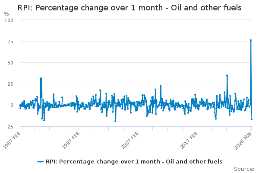Click the 75 y-axis label

10,42
